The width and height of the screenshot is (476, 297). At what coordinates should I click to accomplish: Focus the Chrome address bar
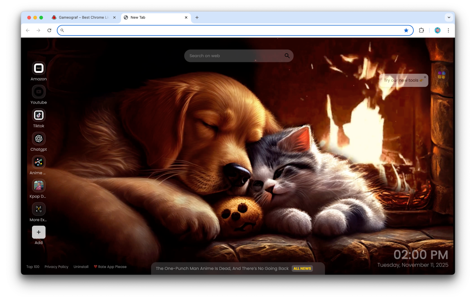pyautogui.click(x=235, y=30)
